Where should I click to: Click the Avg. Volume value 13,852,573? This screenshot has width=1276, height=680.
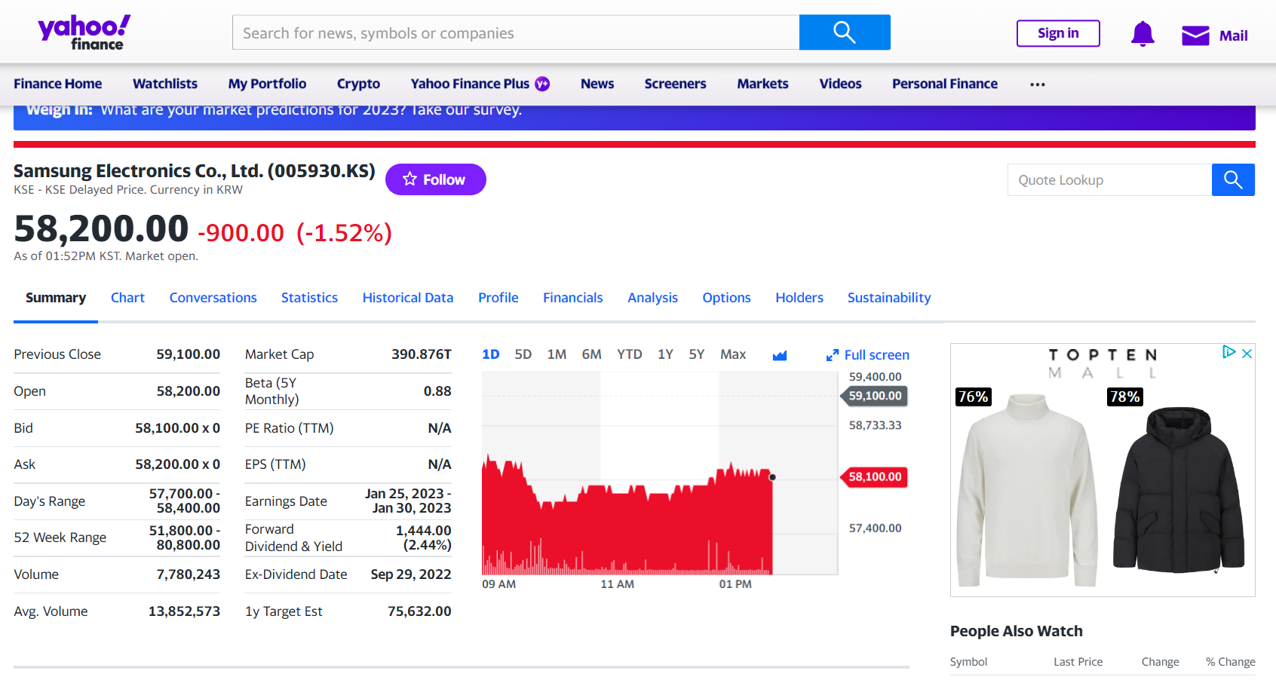[184, 611]
